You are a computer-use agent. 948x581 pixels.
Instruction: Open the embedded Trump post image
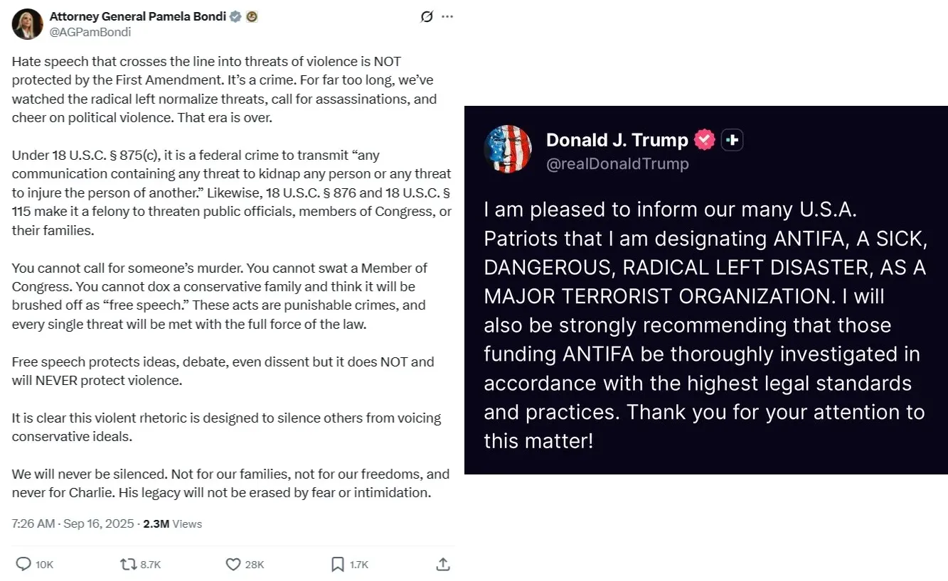click(705, 291)
